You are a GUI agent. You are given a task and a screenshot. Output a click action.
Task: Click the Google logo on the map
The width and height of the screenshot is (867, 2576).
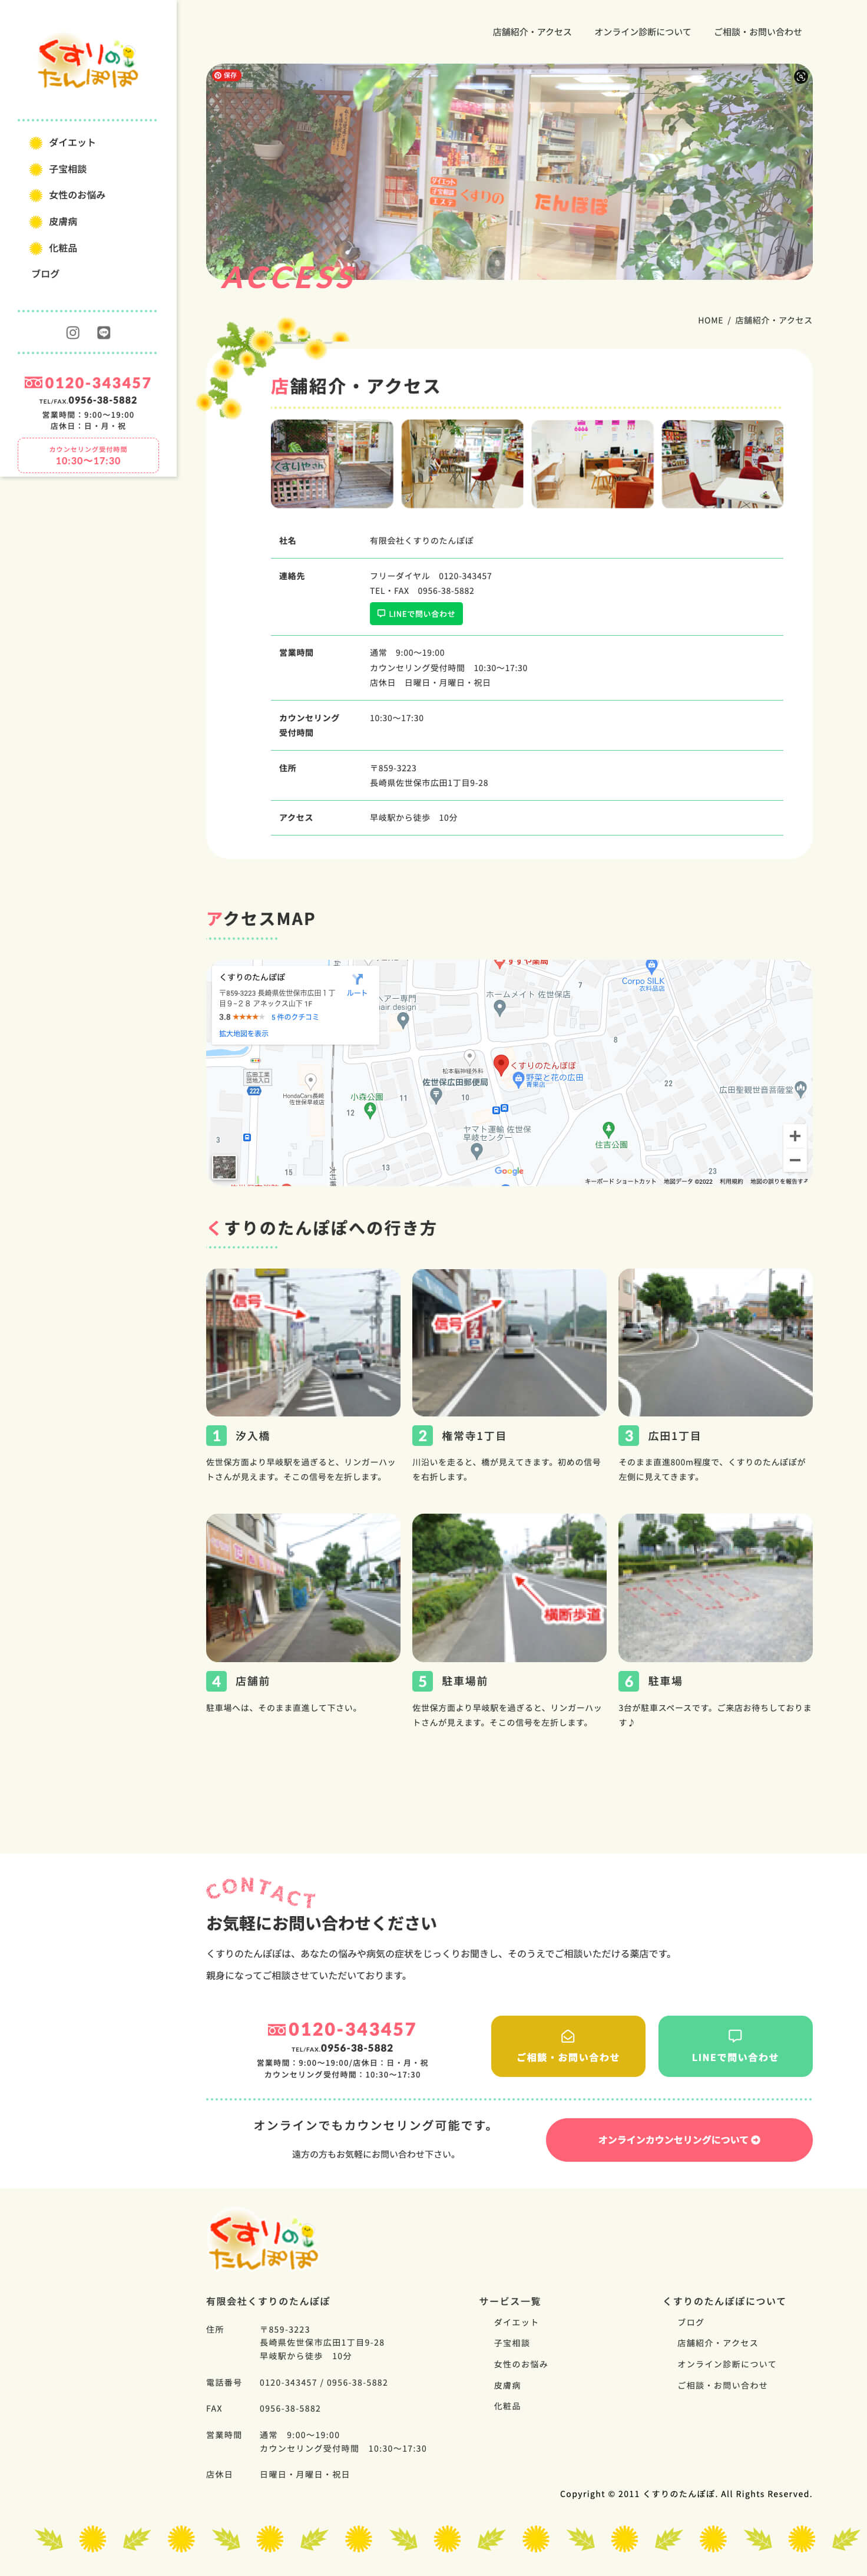(509, 1171)
